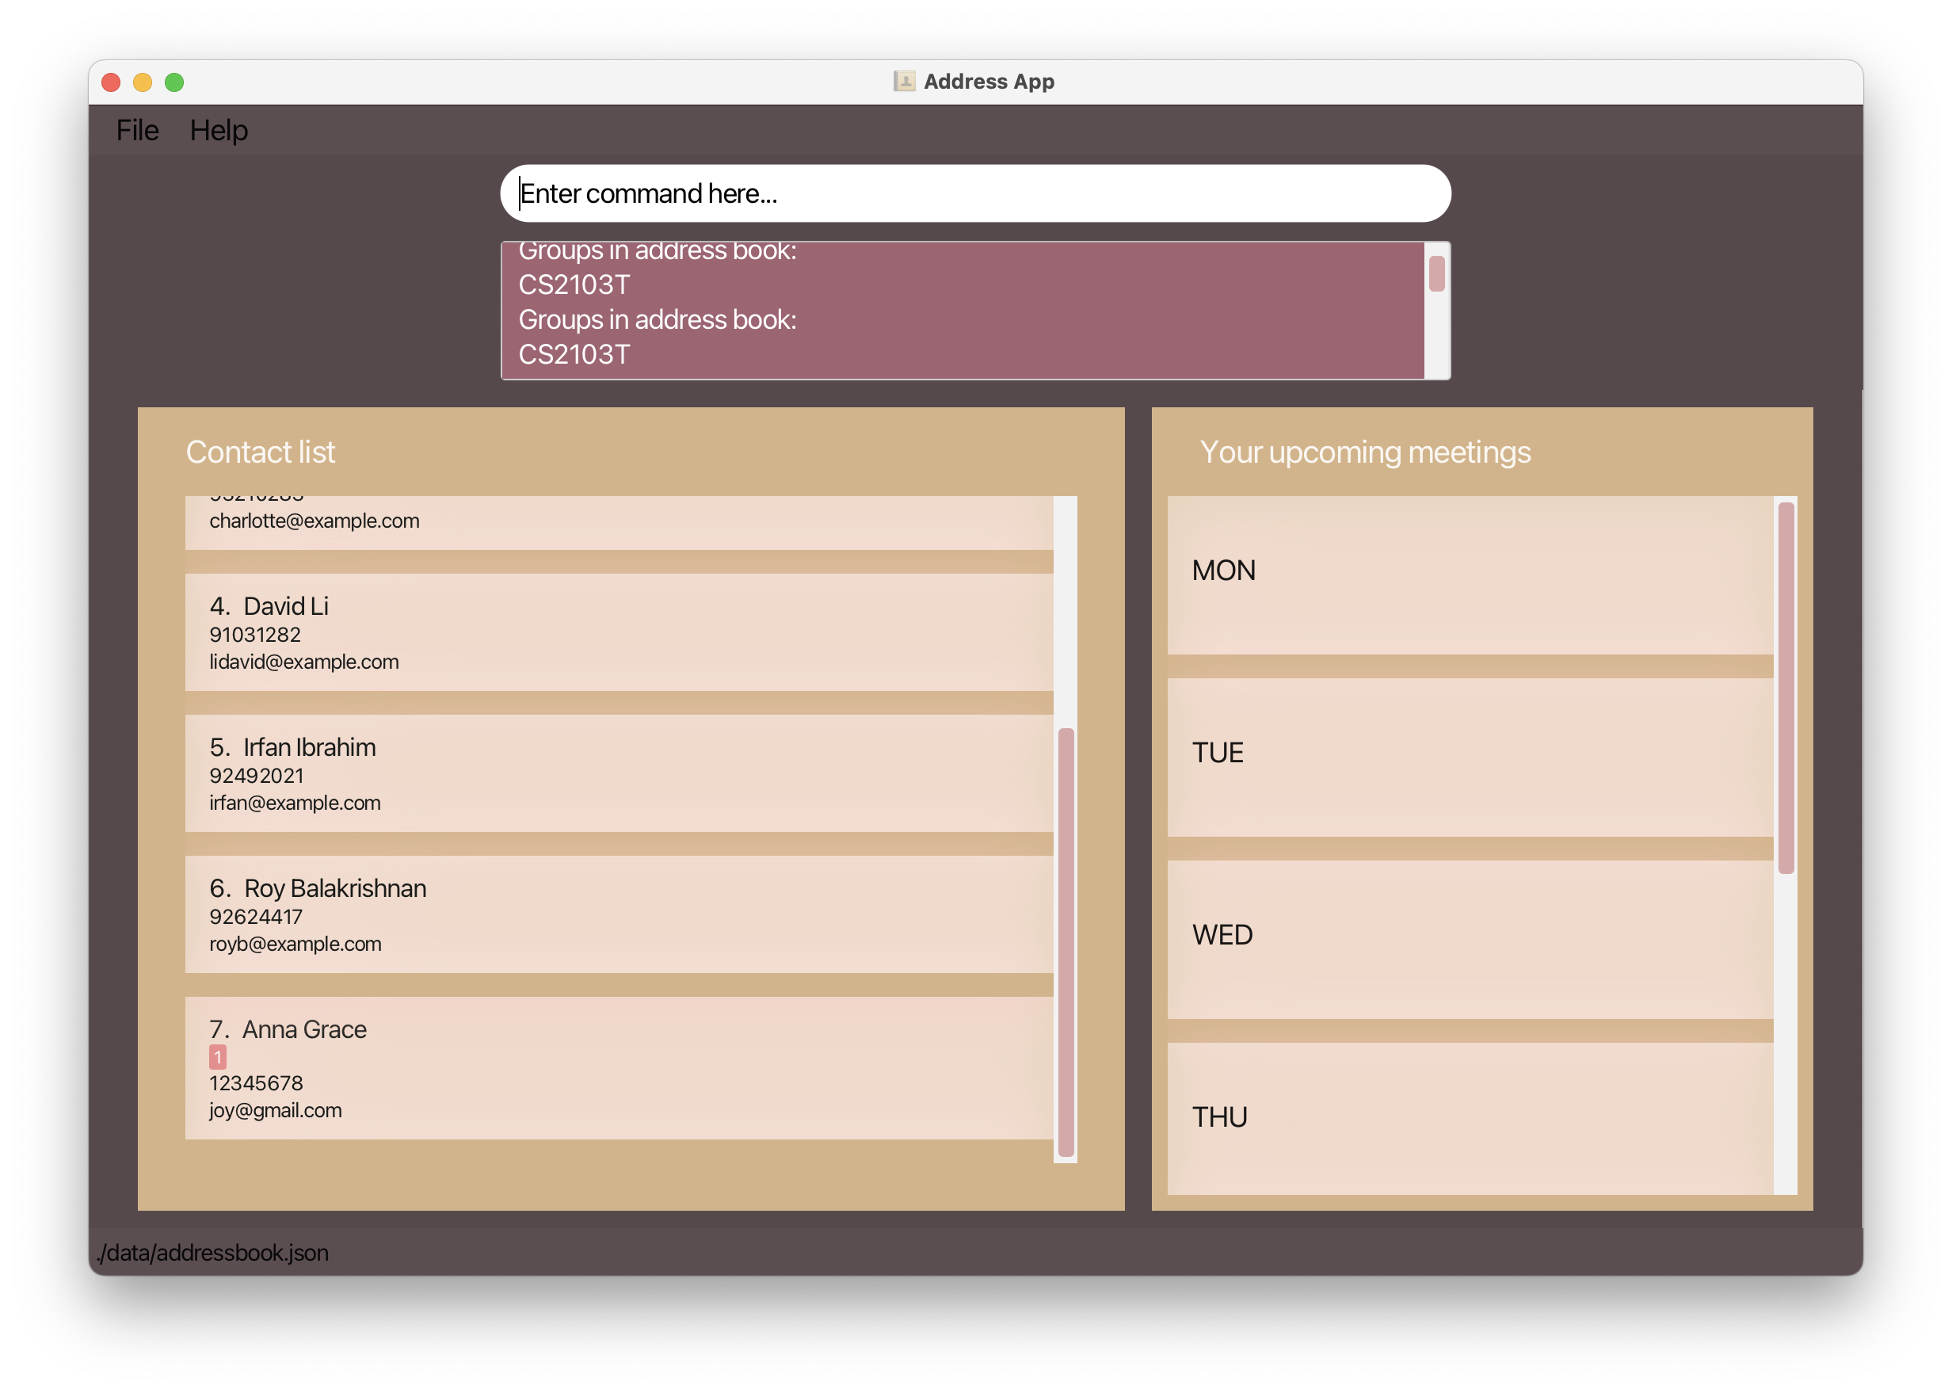The width and height of the screenshot is (1952, 1393).
Task: Click the result display scrollbar thumb
Action: point(1436,273)
